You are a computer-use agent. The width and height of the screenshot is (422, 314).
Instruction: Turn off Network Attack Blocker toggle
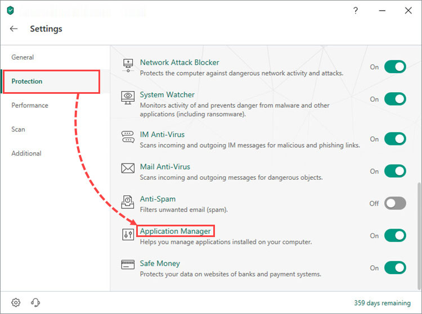point(395,67)
